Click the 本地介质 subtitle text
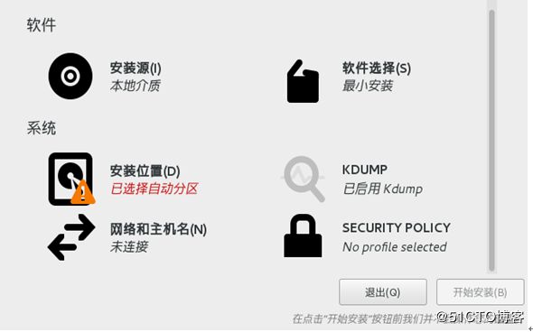 click(x=135, y=86)
